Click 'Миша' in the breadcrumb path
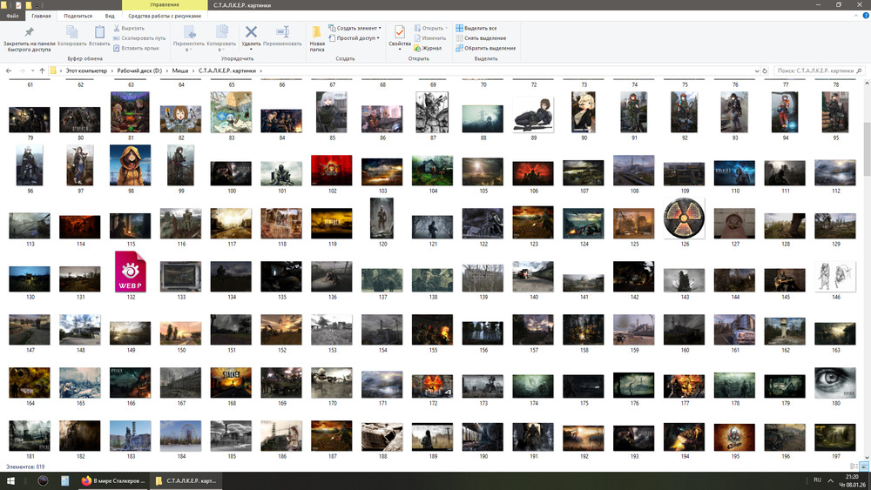871x490 pixels. coord(179,70)
